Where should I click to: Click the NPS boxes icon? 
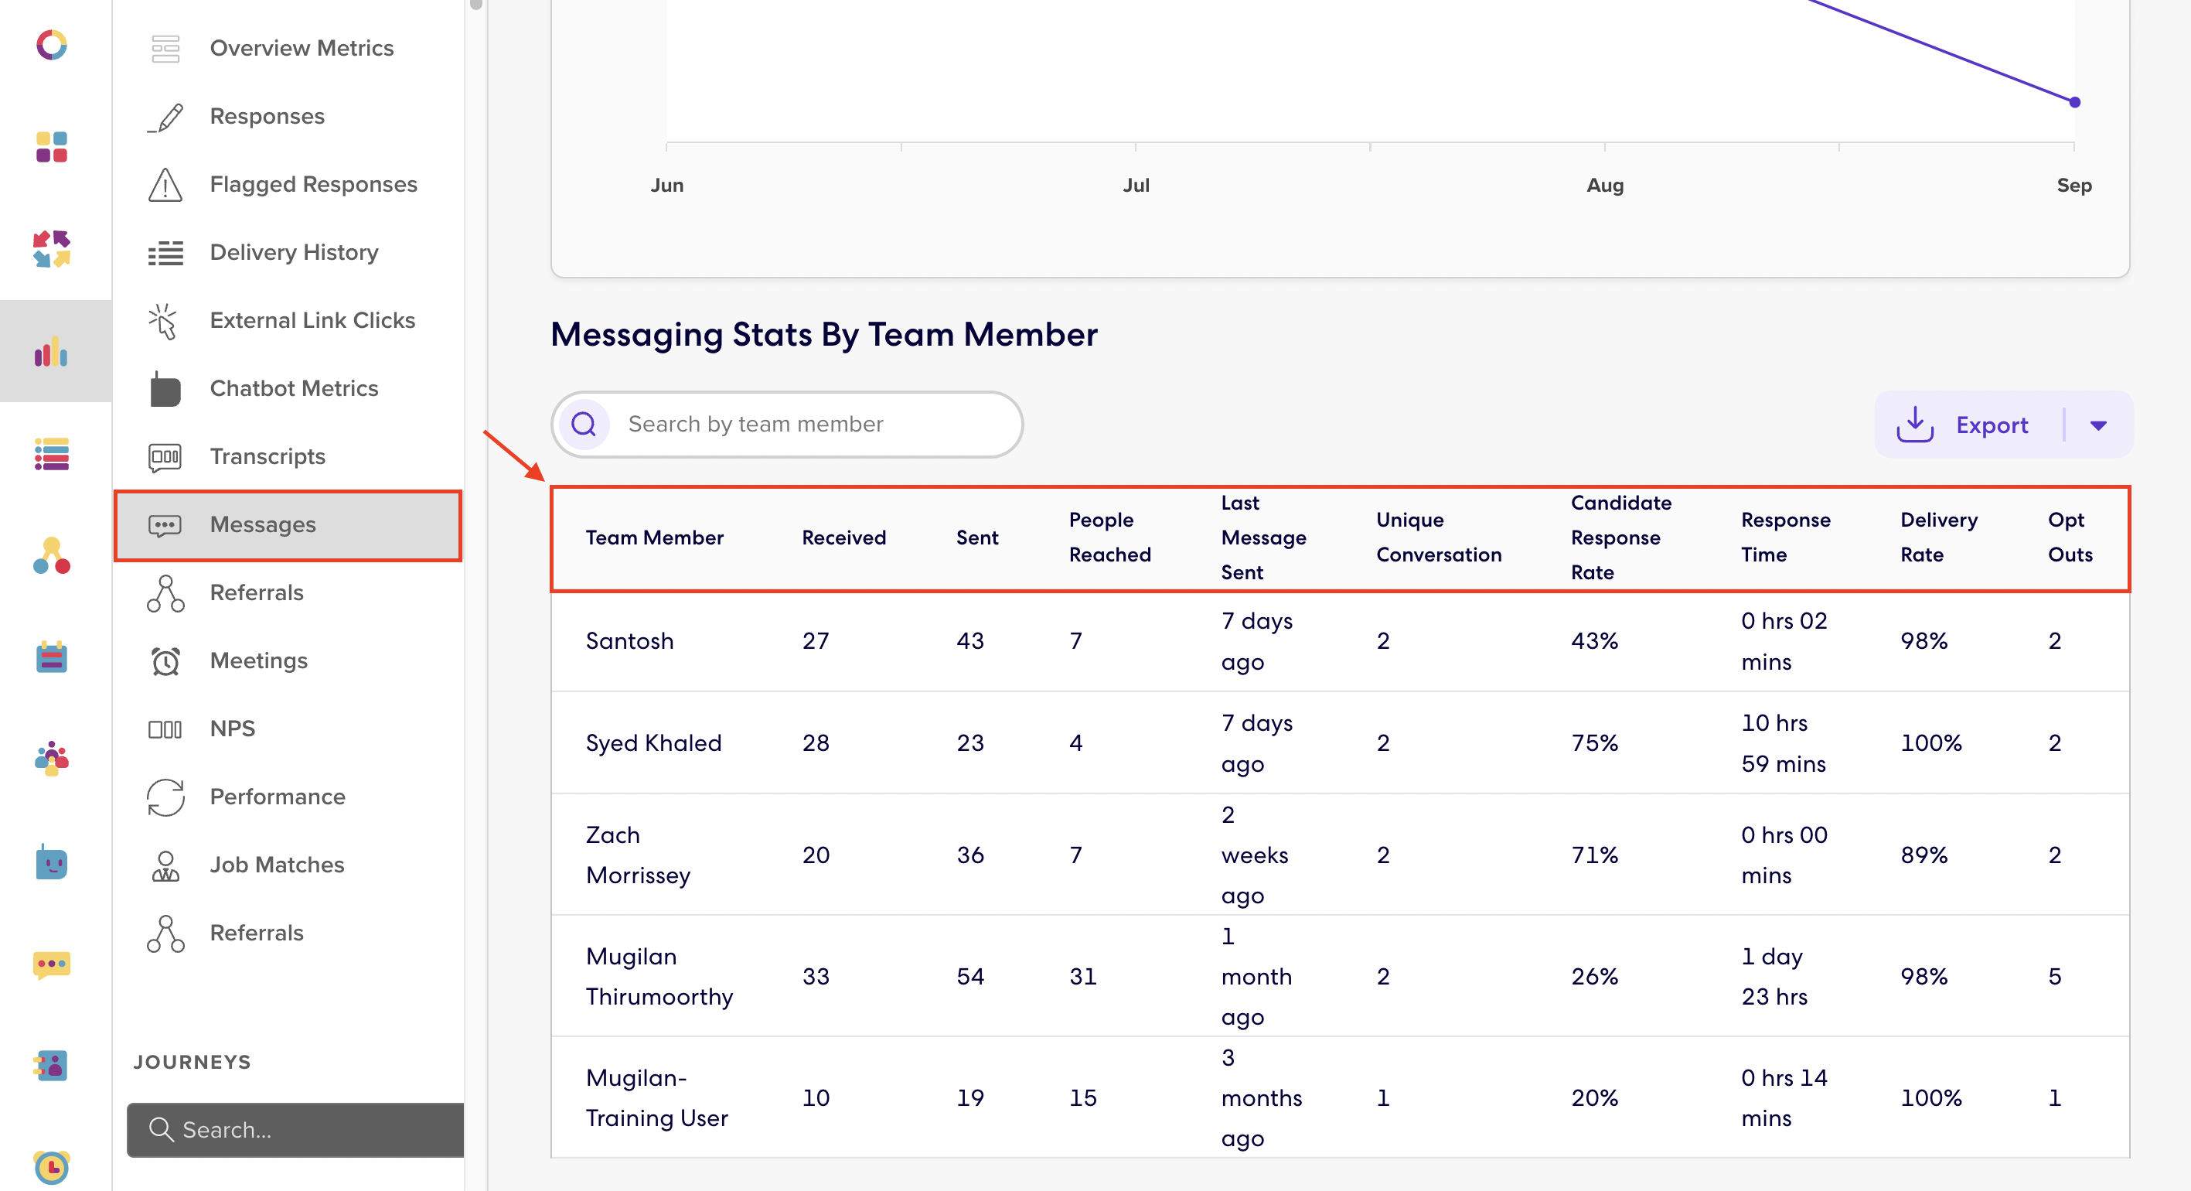(166, 729)
